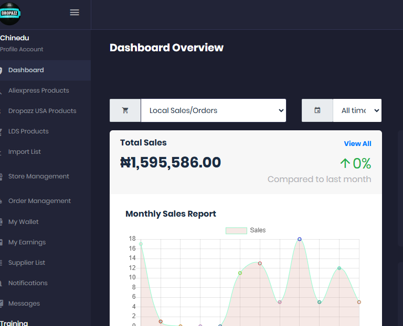The width and height of the screenshot is (403, 326).
Task: Click the green up arrow growth indicator
Action: 345,164
